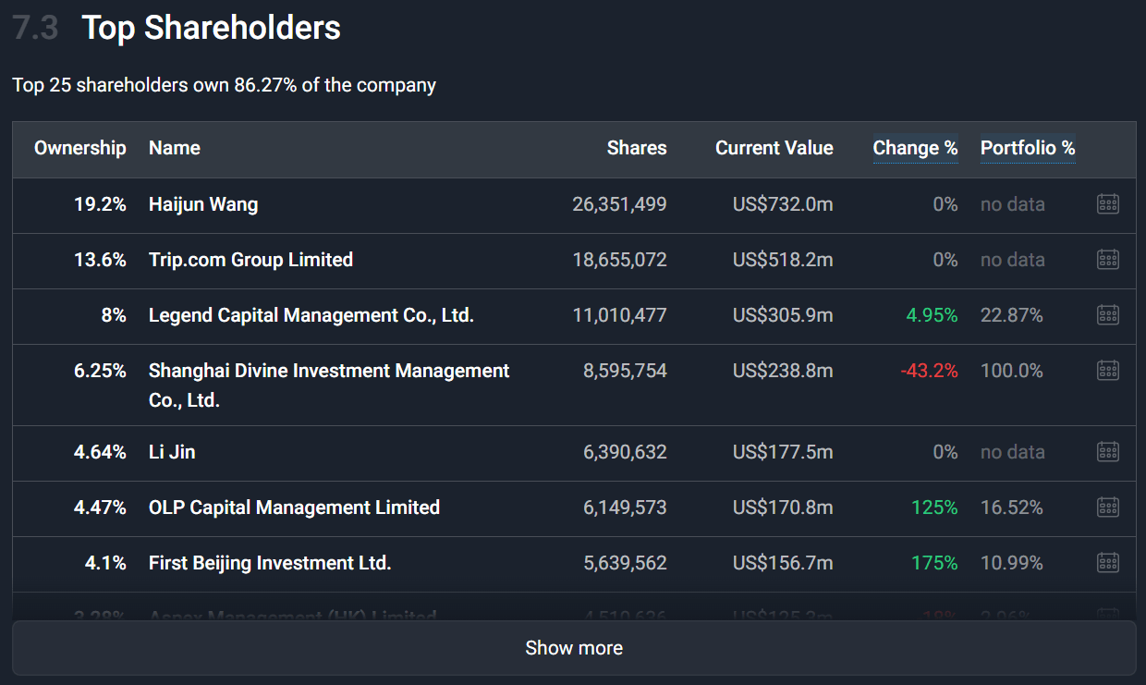Click share count 26,351,499

[619, 204]
